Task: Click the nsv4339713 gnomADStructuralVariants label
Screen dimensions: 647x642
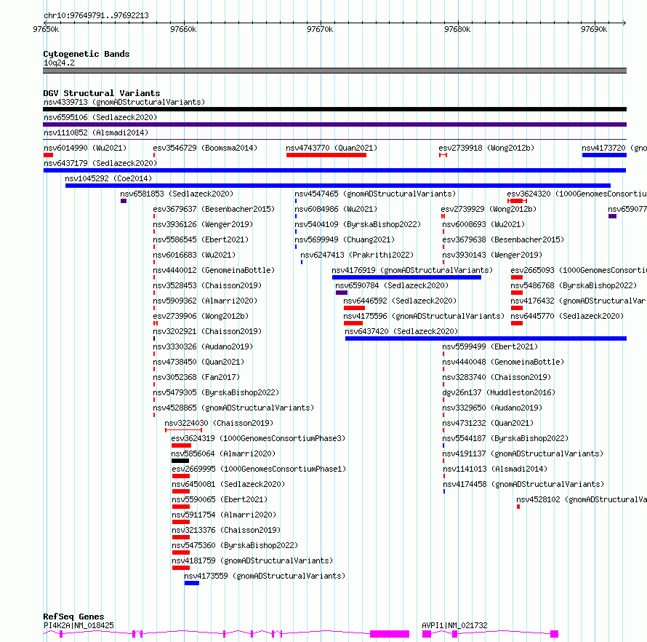Action: click(124, 102)
